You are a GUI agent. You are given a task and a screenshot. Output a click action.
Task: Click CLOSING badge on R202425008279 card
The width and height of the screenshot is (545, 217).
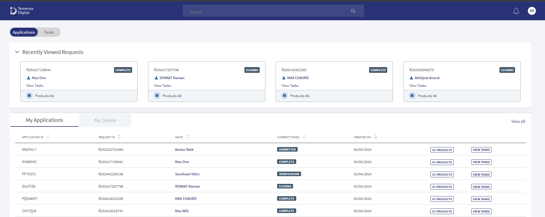[x=507, y=70]
